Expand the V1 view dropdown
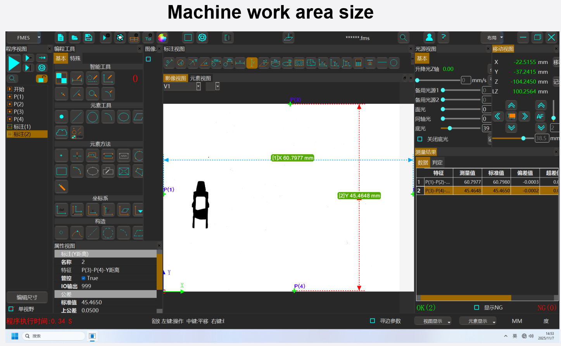 pyautogui.click(x=199, y=86)
